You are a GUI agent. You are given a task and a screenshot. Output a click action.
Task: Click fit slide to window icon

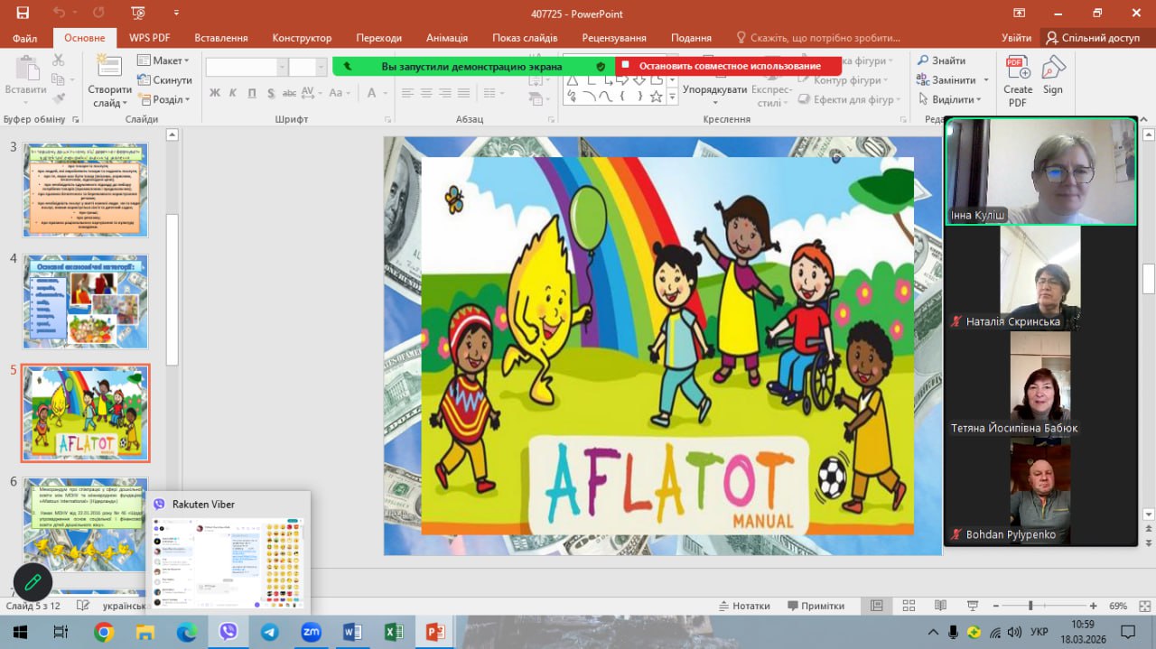click(x=1141, y=606)
